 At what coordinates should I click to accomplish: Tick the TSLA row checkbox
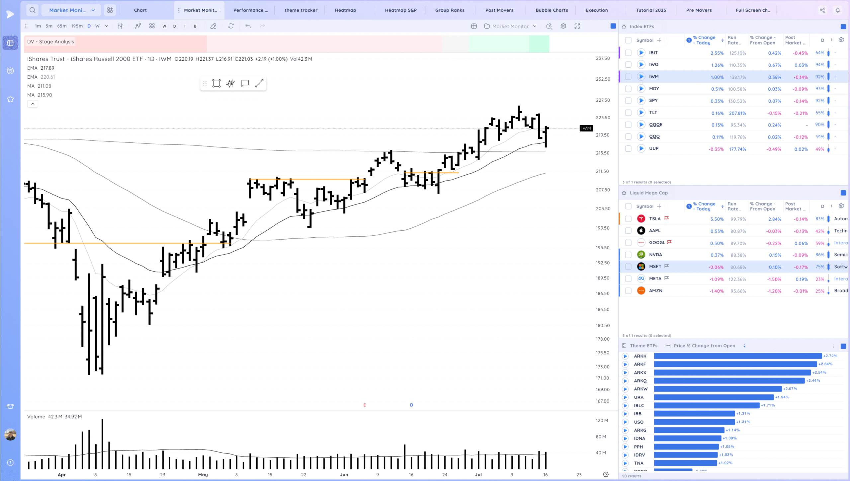(x=628, y=219)
